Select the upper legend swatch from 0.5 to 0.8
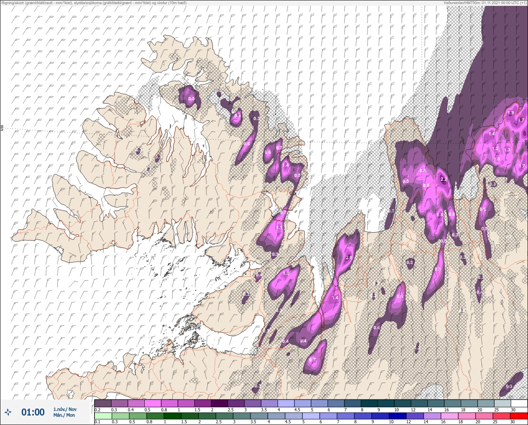 click(153, 403)
